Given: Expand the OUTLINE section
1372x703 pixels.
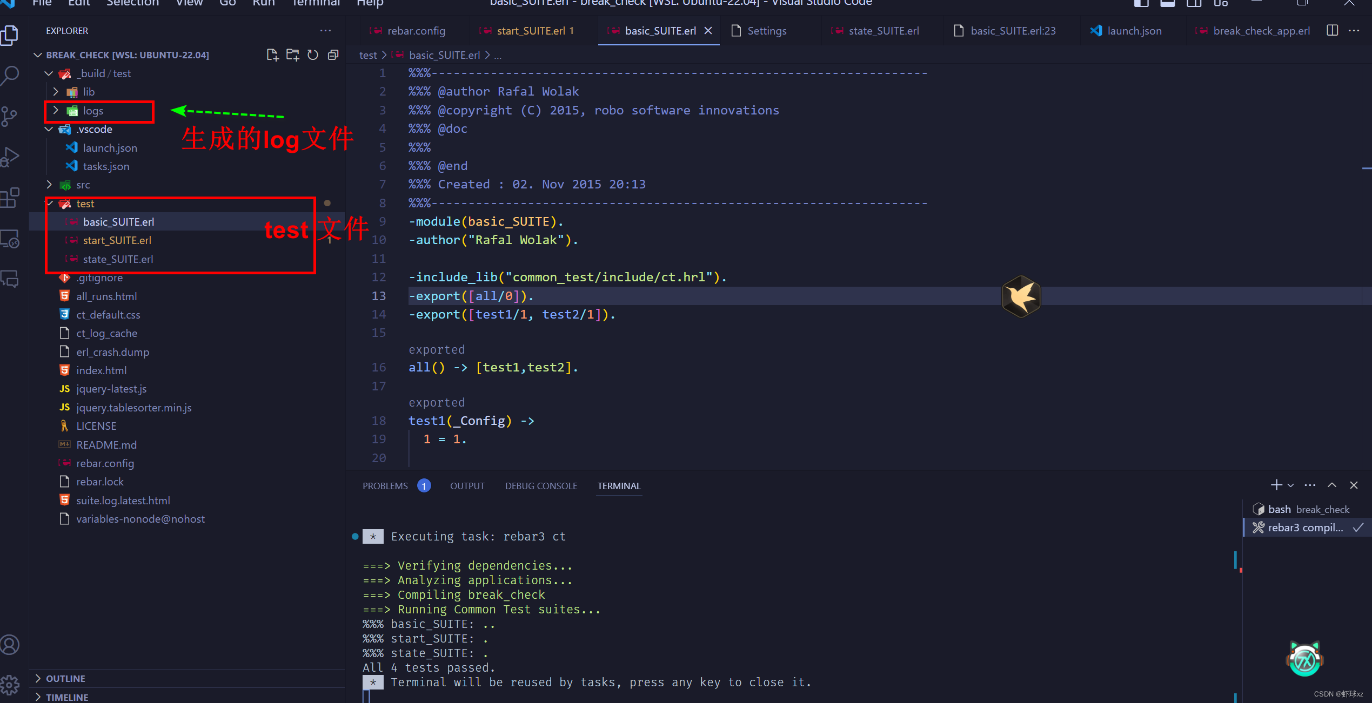Looking at the screenshot, I should 65,678.
